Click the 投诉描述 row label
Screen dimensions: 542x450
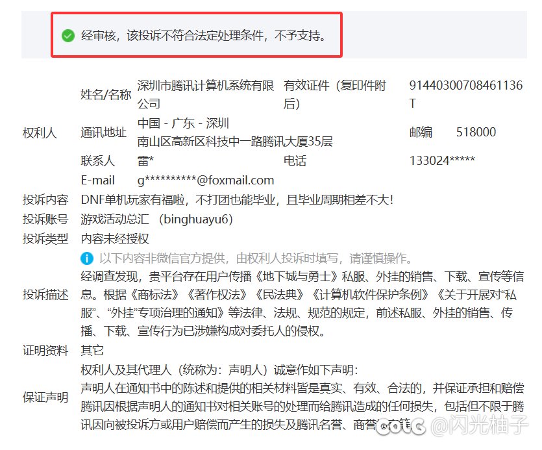pyautogui.click(x=45, y=295)
